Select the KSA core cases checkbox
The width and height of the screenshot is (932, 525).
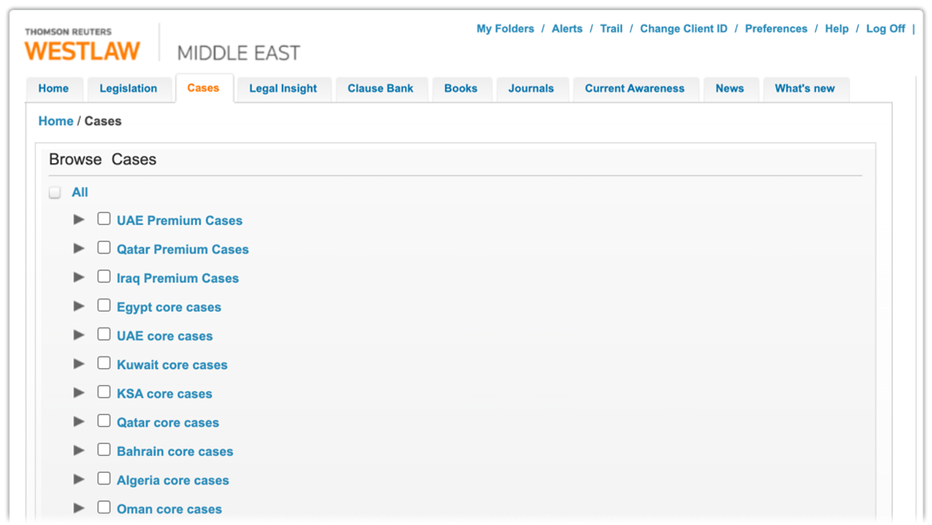coord(104,392)
